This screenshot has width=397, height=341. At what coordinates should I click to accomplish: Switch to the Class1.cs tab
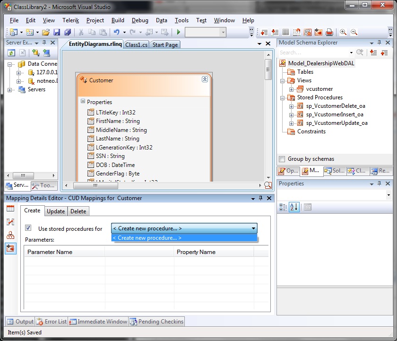click(x=136, y=44)
